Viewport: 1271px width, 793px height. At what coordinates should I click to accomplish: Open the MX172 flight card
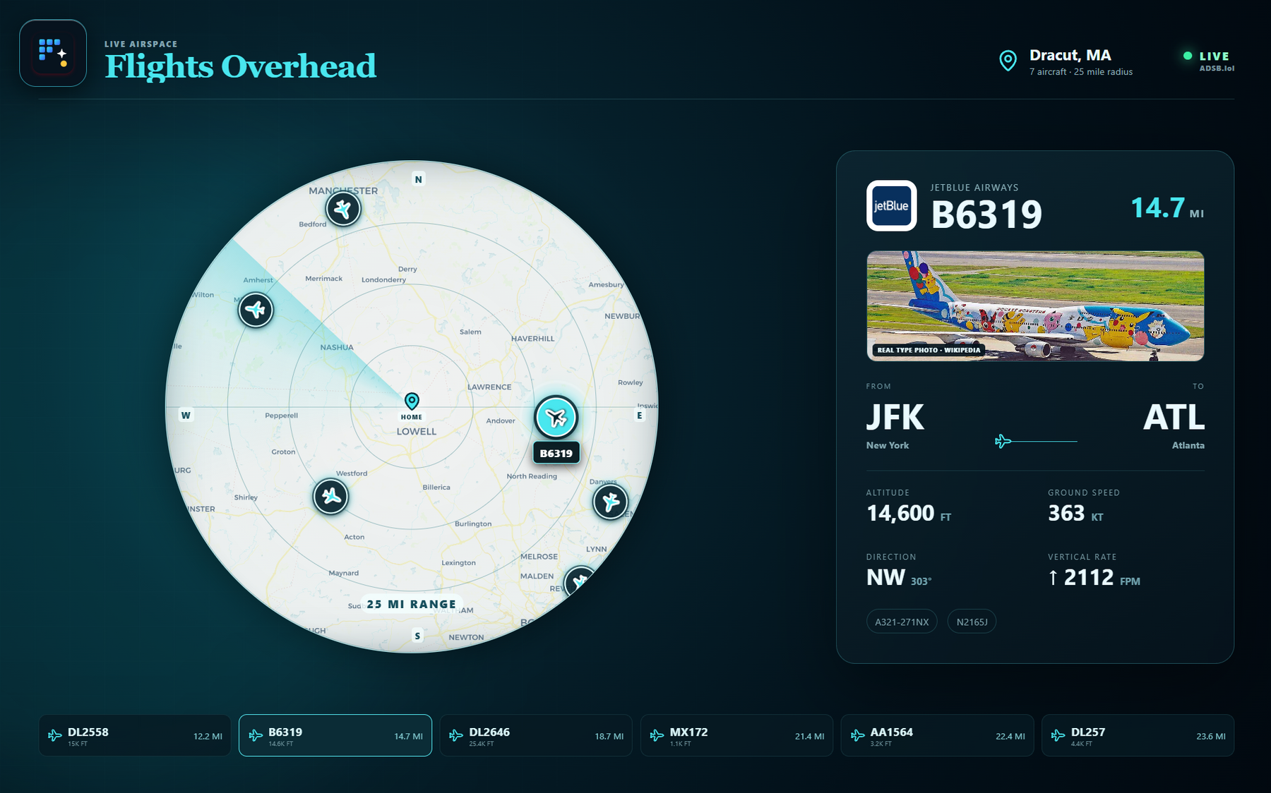(x=736, y=736)
